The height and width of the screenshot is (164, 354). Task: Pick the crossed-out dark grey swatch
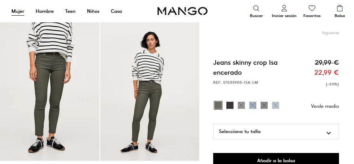coord(264,105)
